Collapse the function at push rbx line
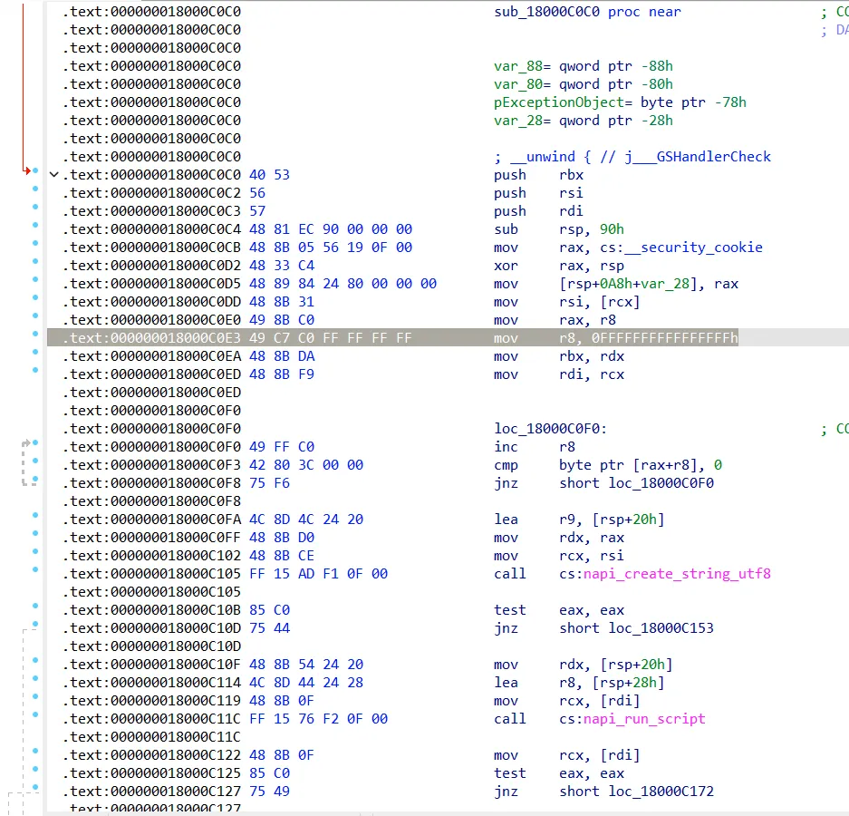The width and height of the screenshot is (849, 816). pyautogui.click(x=53, y=174)
